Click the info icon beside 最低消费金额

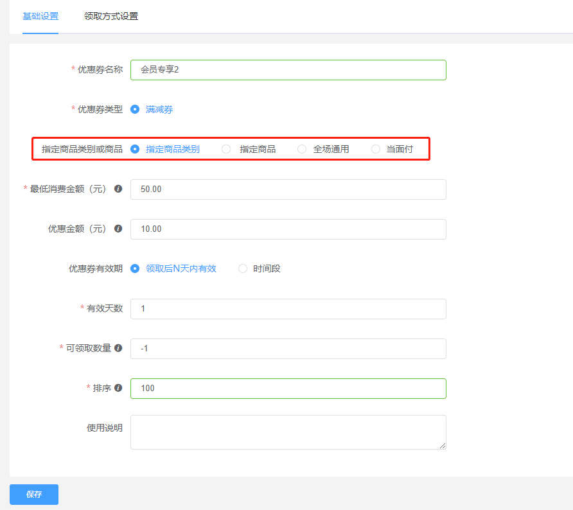118,189
